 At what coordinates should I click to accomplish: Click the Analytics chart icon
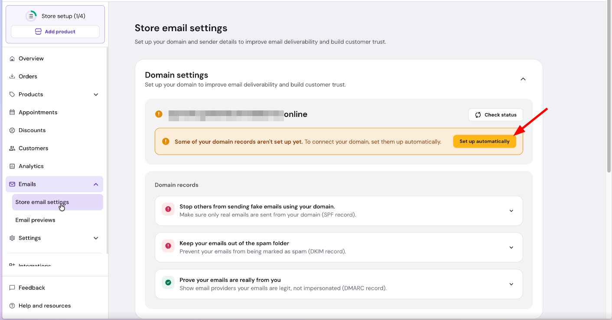point(12,166)
